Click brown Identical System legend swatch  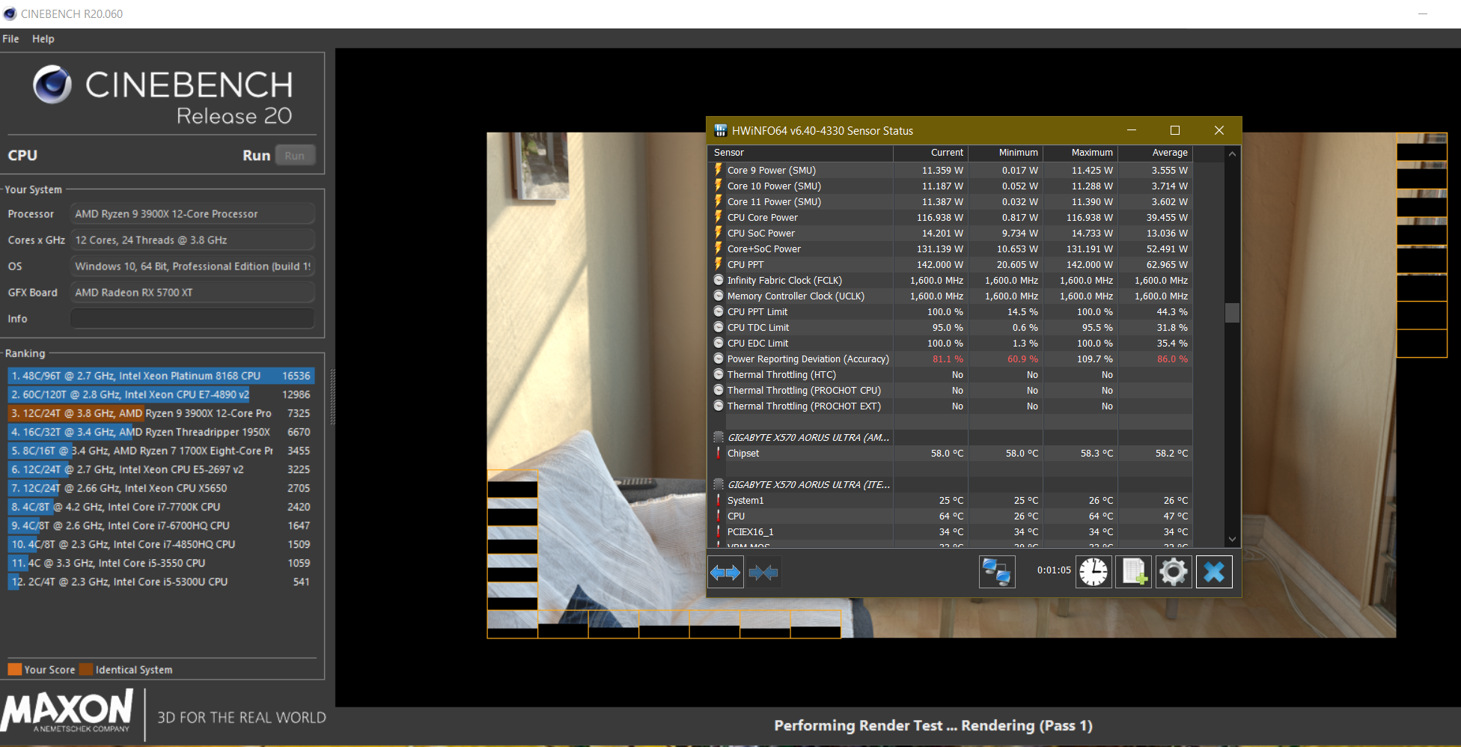[x=86, y=669]
